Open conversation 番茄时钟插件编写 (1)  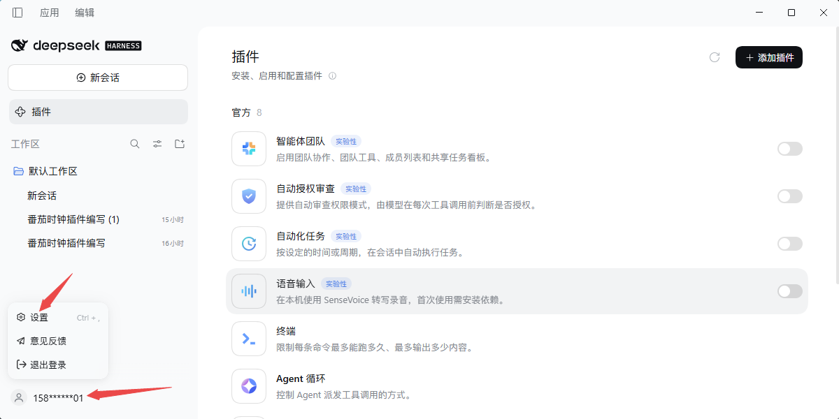coord(99,220)
